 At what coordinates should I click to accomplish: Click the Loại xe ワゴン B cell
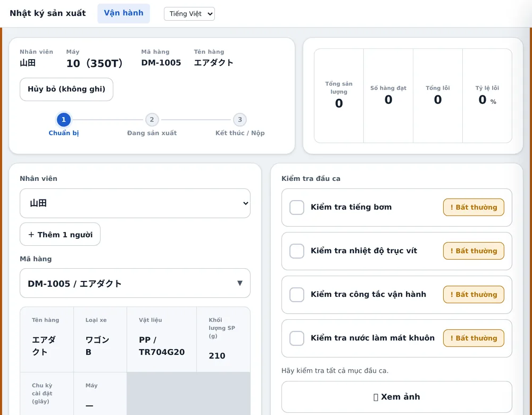click(100, 339)
